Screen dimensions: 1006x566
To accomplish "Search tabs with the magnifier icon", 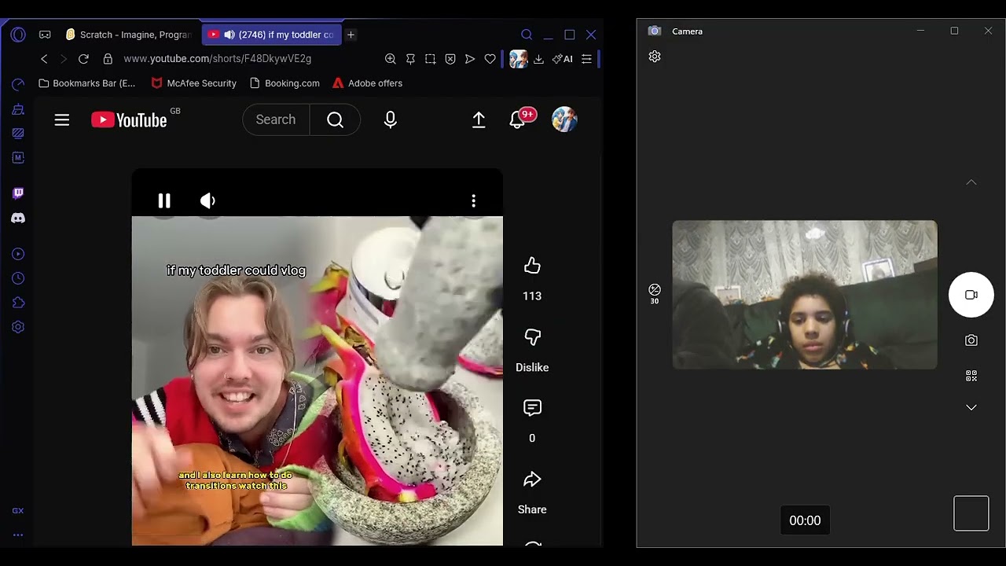I will pyautogui.click(x=527, y=35).
